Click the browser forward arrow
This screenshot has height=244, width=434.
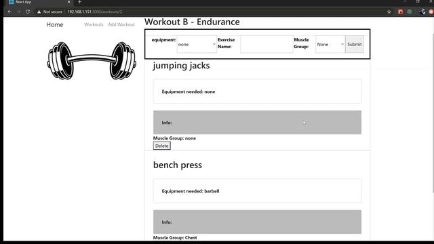point(18,12)
